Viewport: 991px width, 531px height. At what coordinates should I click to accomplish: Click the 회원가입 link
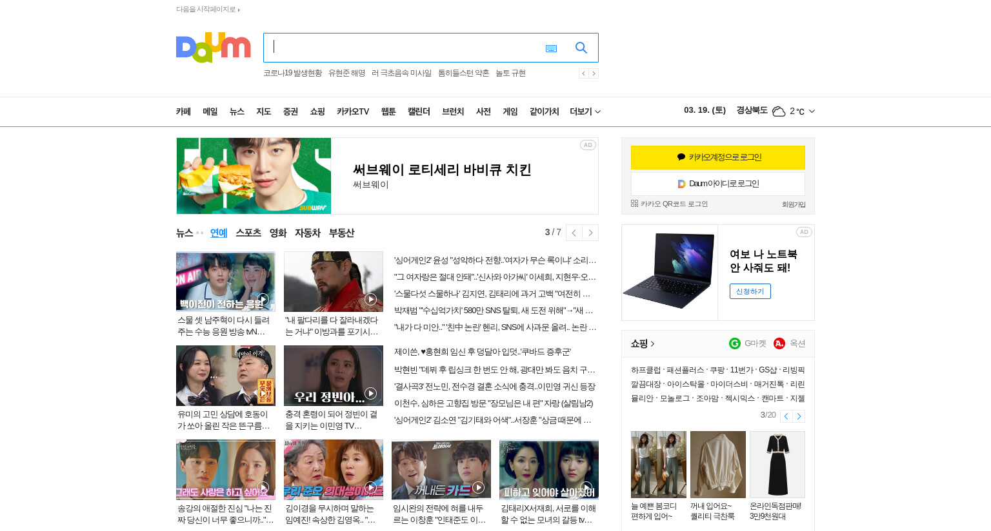[x=794, y=204]
